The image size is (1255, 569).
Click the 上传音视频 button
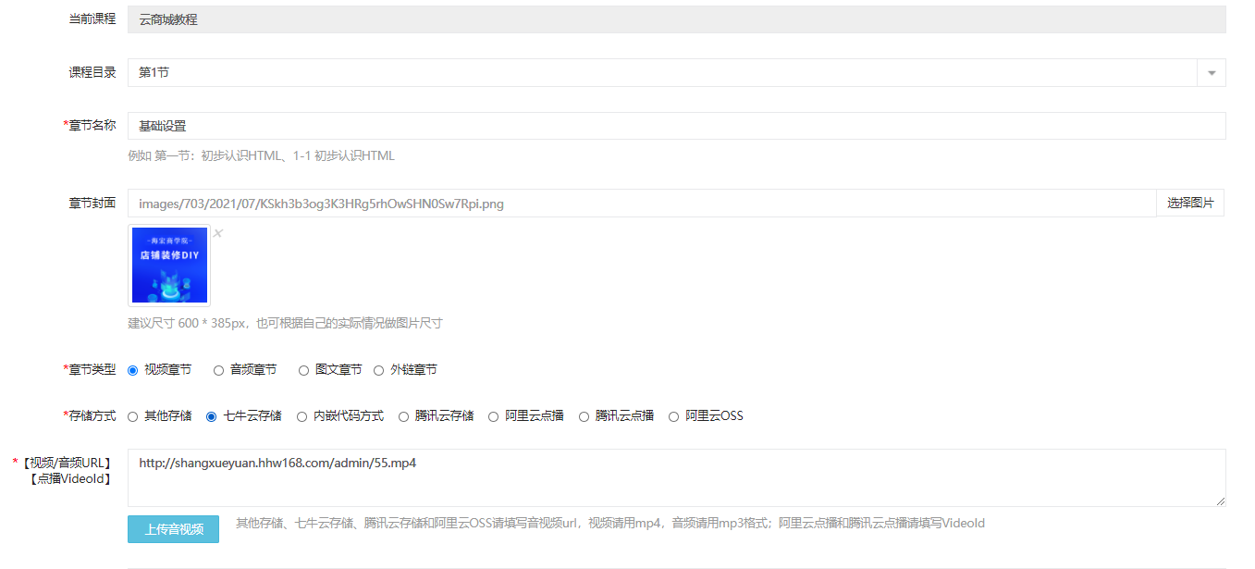pos(174,529)
